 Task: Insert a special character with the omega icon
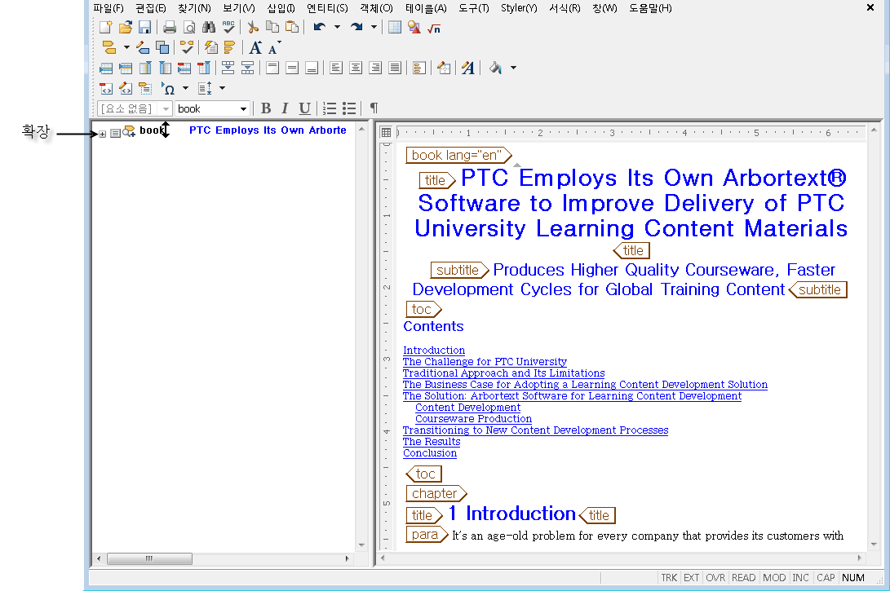[x=168, y=89]
